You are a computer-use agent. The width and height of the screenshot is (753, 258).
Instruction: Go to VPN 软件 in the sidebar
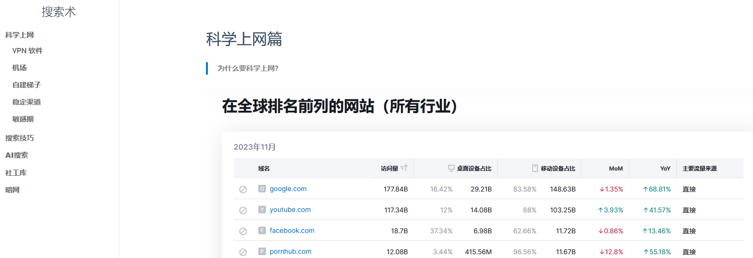pyautogui.click(x=28, y=51)
